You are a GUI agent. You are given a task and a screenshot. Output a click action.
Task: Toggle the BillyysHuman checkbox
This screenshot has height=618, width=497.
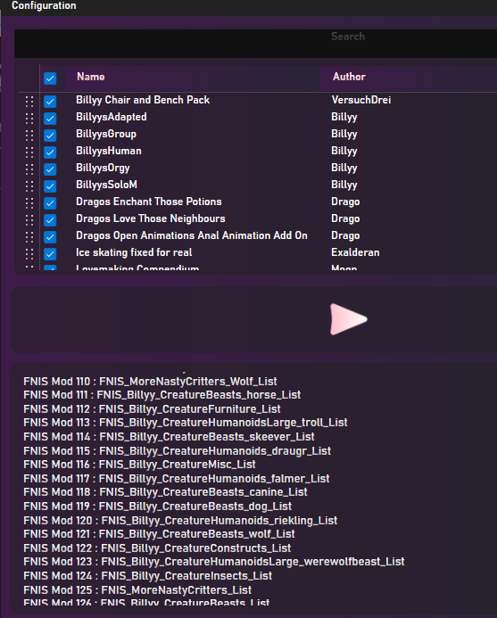point(50,152)
